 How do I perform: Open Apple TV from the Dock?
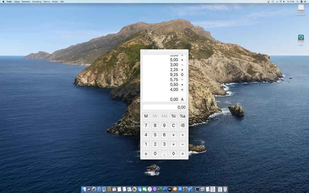(170, 189)
